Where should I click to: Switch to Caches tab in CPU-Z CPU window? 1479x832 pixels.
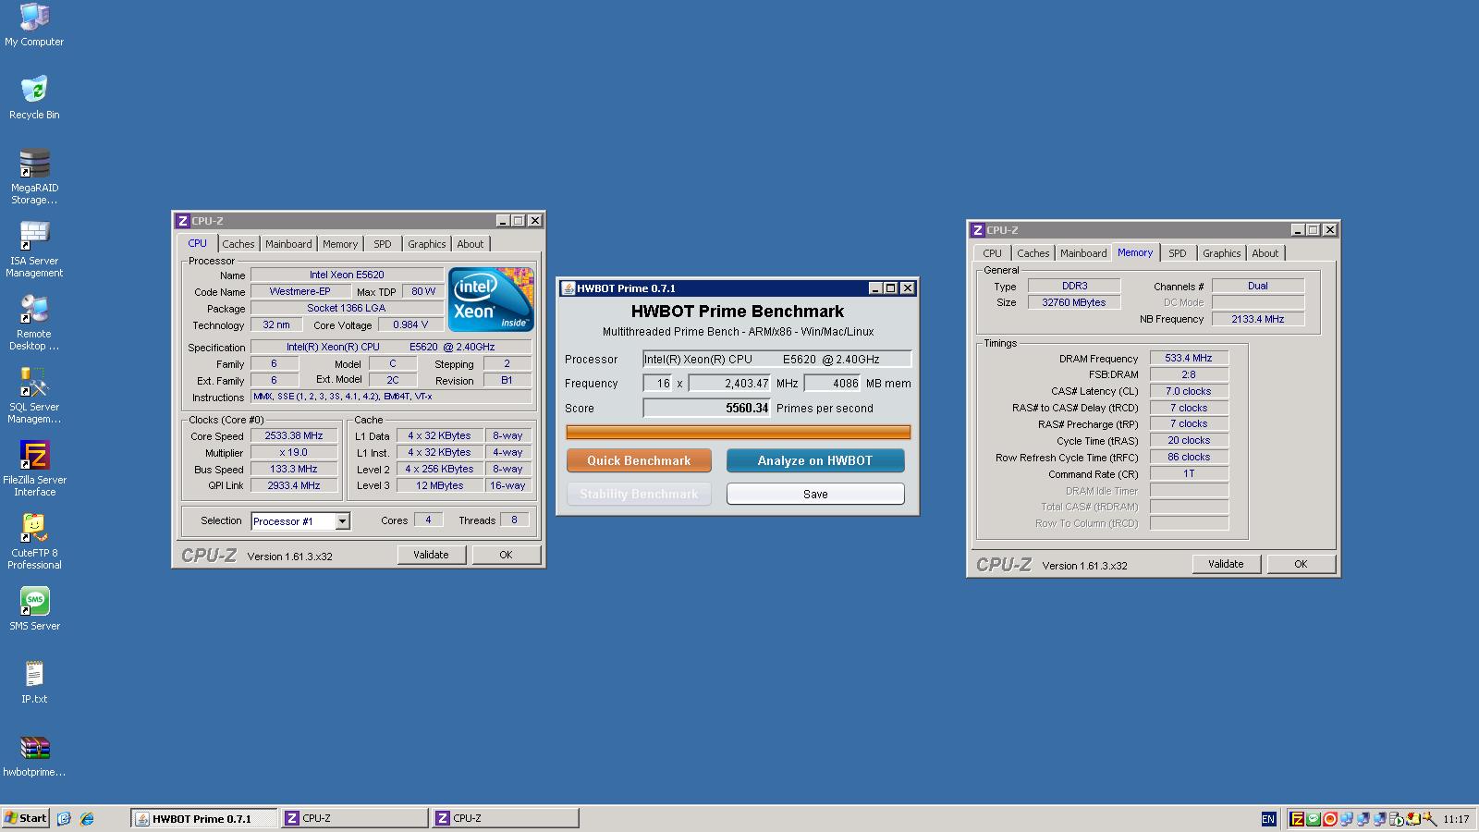238,244
